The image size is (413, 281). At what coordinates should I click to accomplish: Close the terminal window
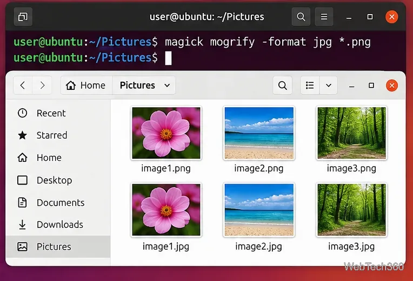[x=392, y=17]
